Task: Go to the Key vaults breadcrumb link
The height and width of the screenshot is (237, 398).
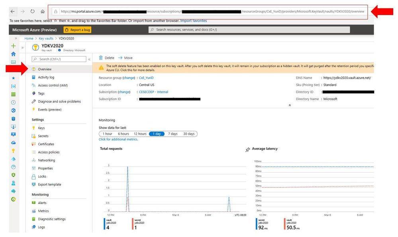Action: point(46,38)
